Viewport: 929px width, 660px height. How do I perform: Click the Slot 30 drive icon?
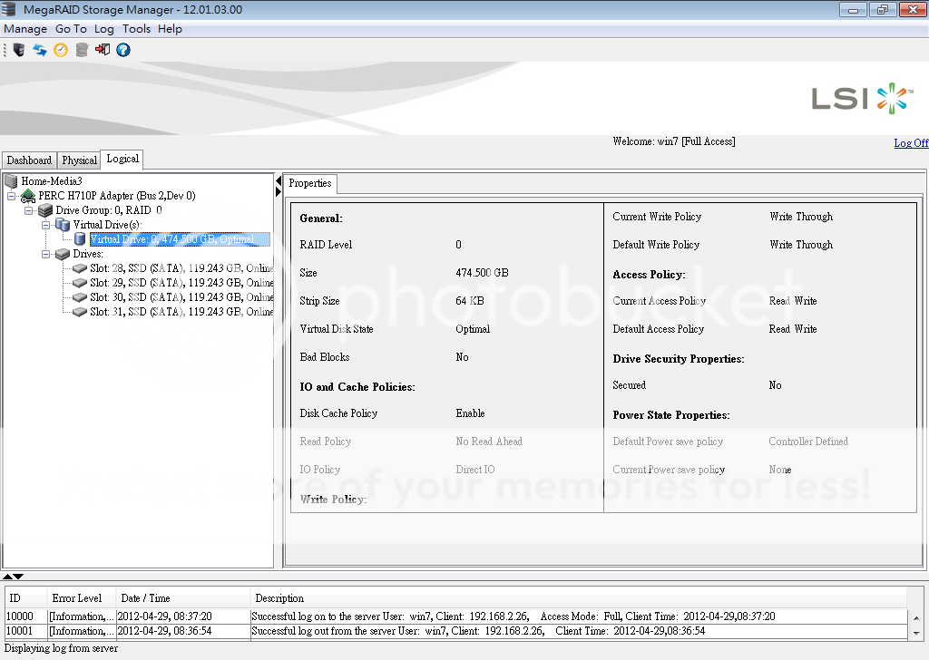(80, 297)
